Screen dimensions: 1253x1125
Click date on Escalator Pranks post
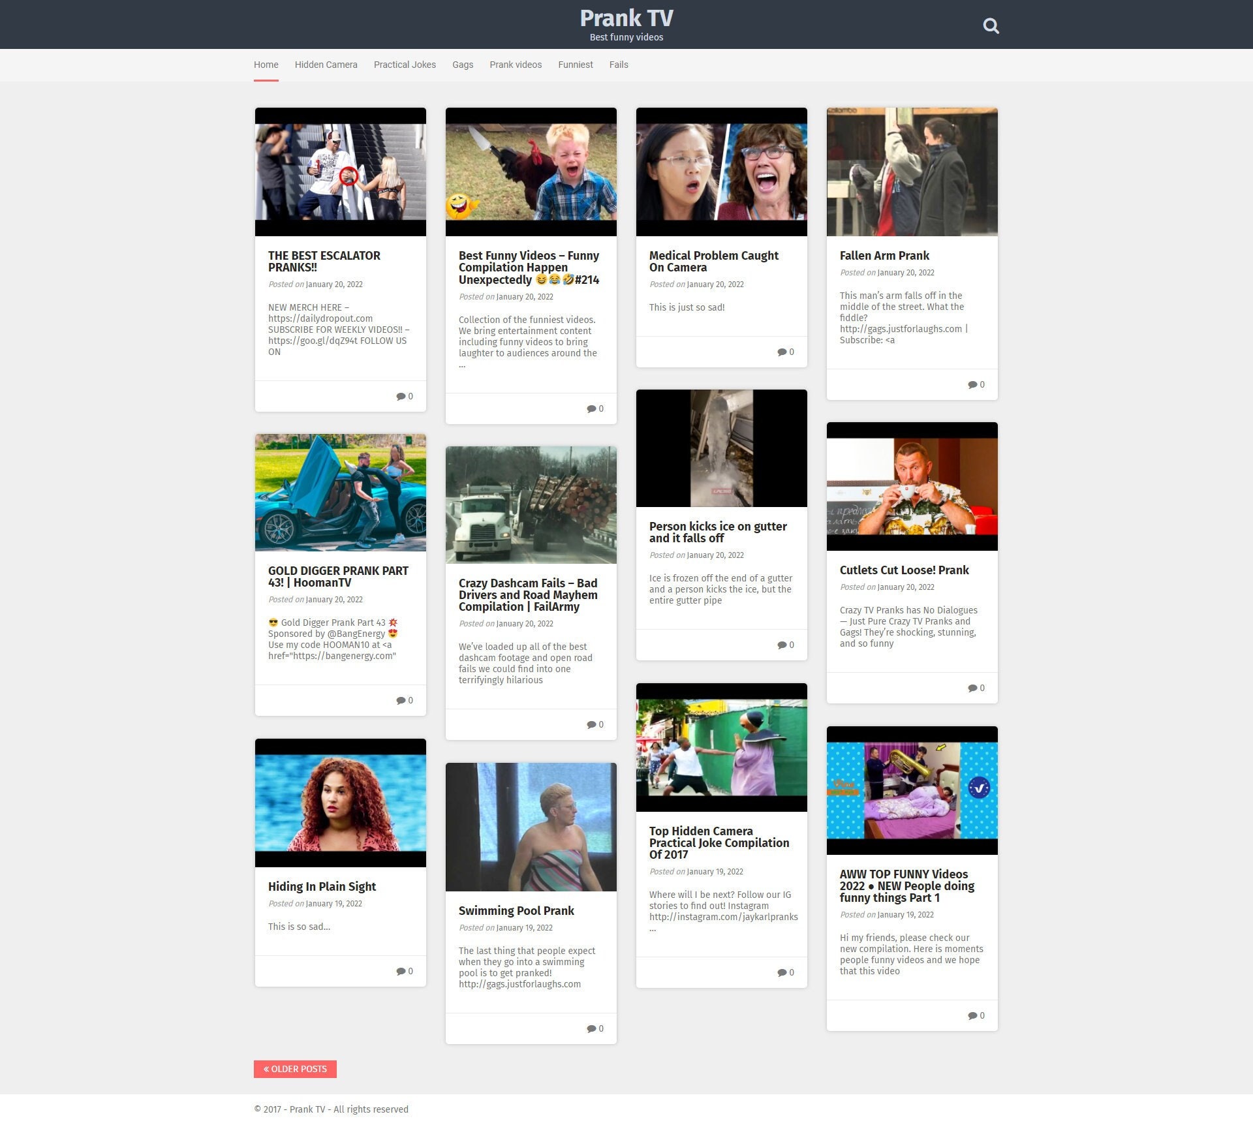coord(334,285)
